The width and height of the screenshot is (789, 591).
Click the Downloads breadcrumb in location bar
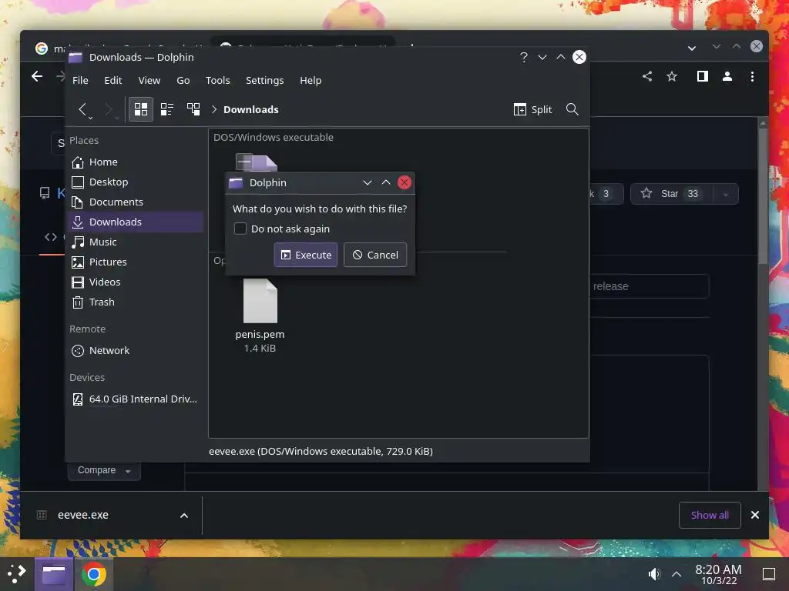[x=250, y=109]
